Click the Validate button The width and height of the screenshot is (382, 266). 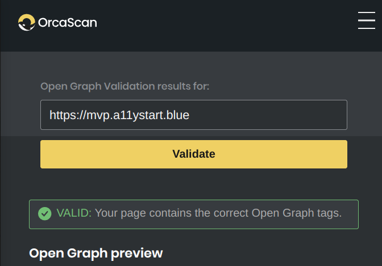(x=194, y=154)
